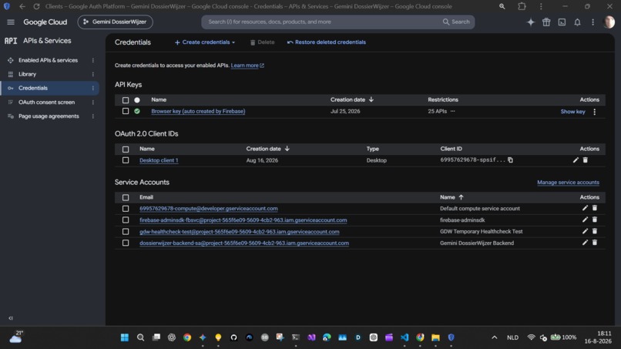
Task: Open the Windows Start menu
Action: click(125, 337)
